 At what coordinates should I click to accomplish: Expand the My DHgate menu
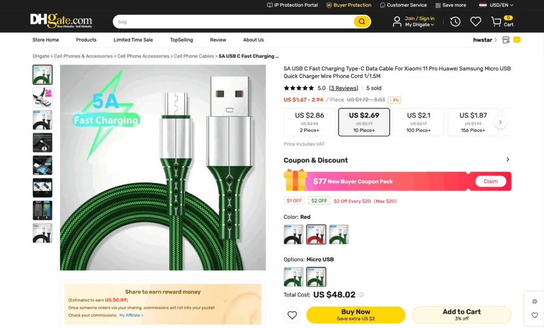pos(414,24)
